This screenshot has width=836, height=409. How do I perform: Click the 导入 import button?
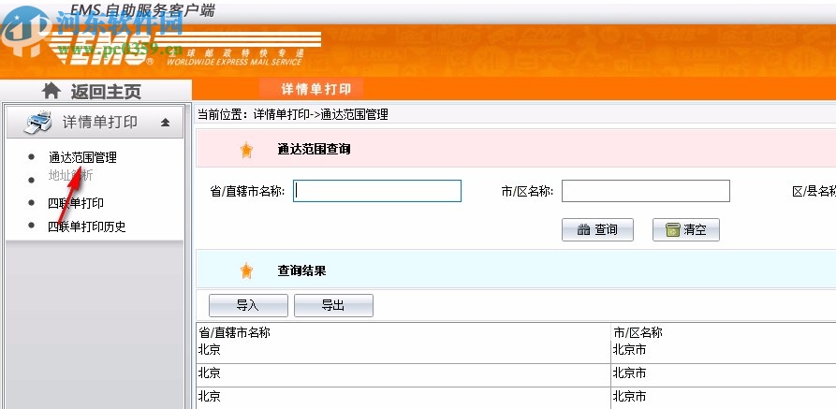coord(248,305)
